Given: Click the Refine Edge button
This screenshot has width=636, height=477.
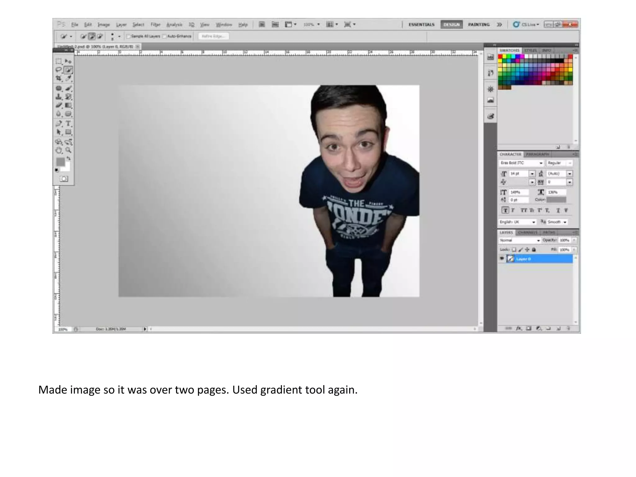Looking at the screenshot, I should click(213, 36).
